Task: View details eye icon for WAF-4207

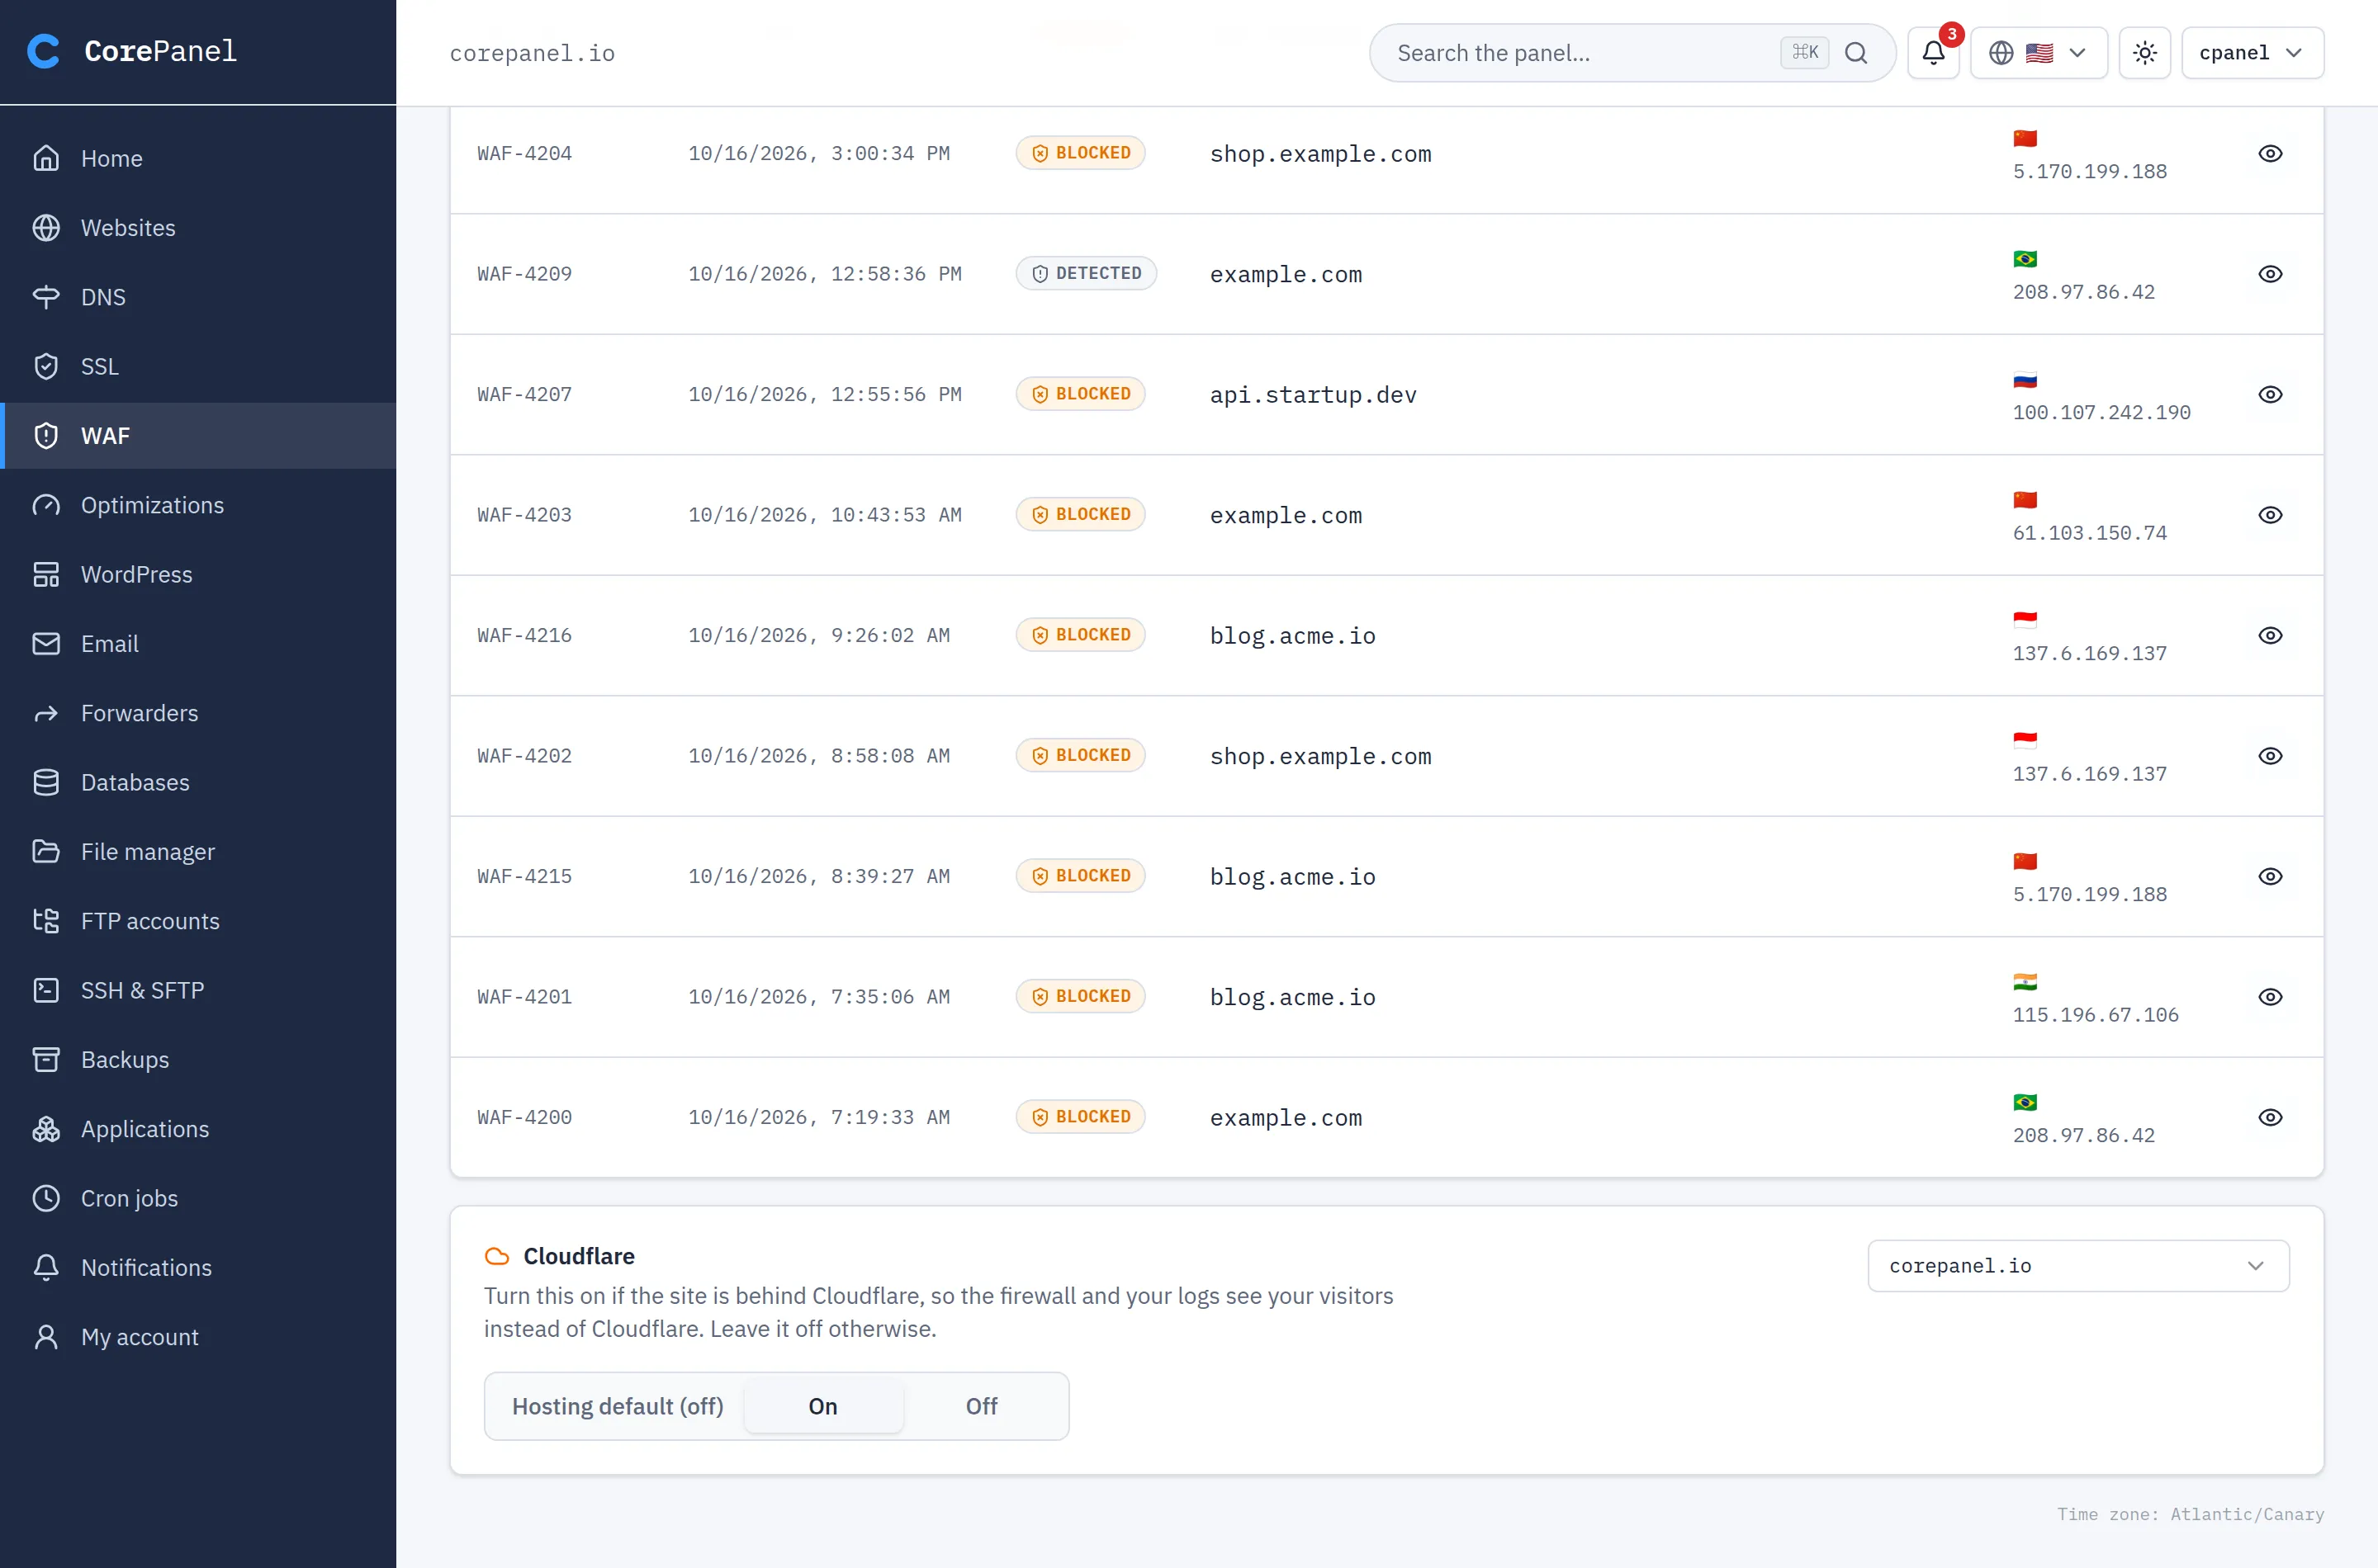Action: (x=2270, y=394)
